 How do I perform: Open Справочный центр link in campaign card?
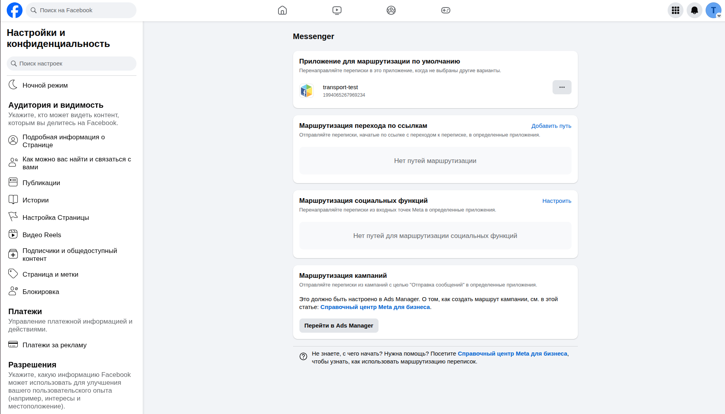click(375, 307)
